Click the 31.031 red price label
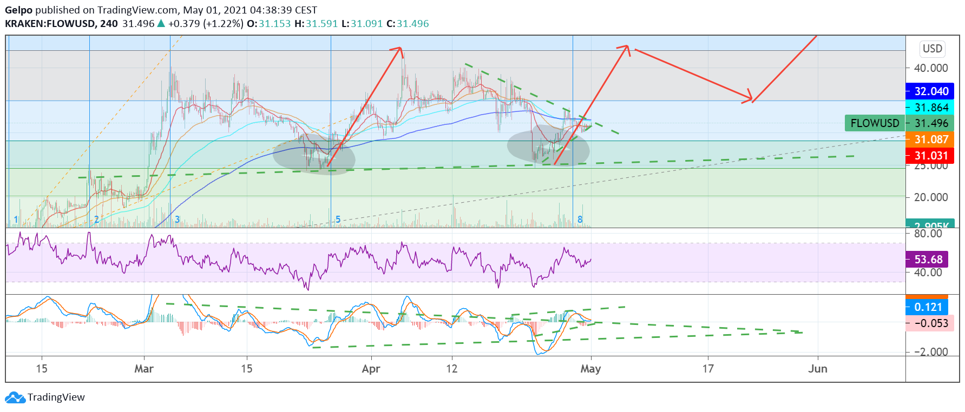 (930, 156)
